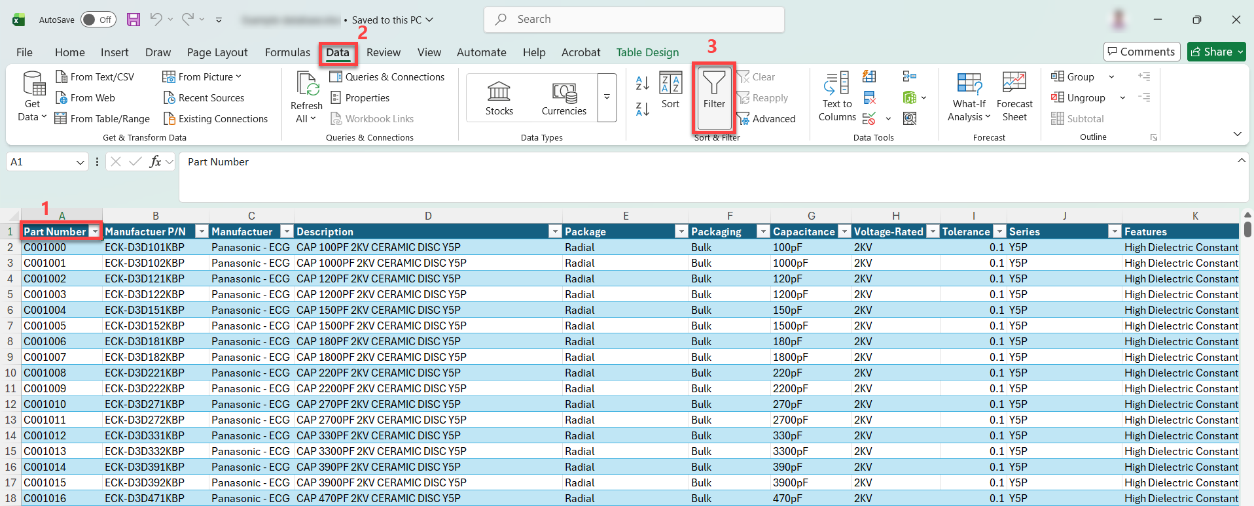
Task: Open the Group dropdown arrow
Action: click(x=1111, y=76)
